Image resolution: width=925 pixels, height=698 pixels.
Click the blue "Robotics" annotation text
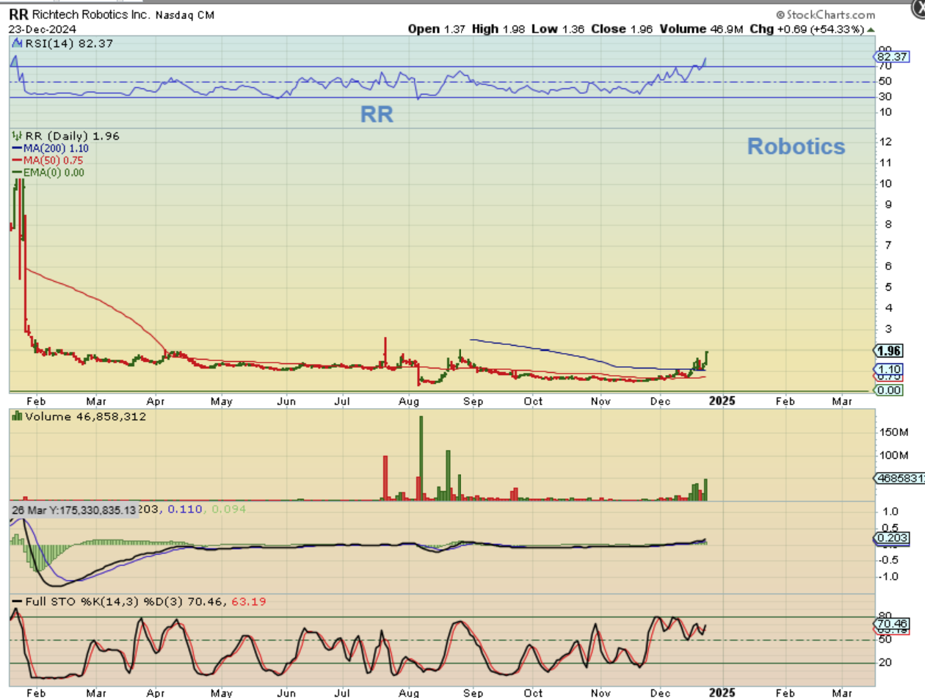coord(796,146)
